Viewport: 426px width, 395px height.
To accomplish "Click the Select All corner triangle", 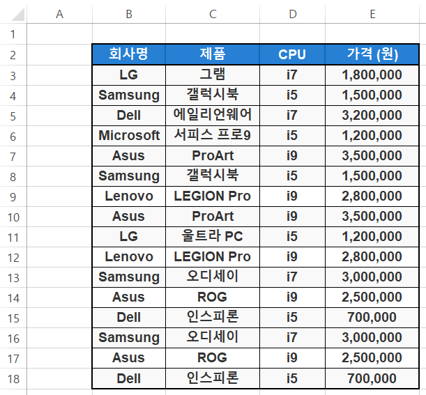I will (x=18, y=14).
